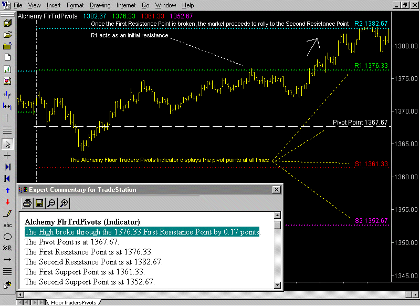This screenshot has width=420, height=306.
Task: Open the Go menu
Action: [x=145, y=5]
